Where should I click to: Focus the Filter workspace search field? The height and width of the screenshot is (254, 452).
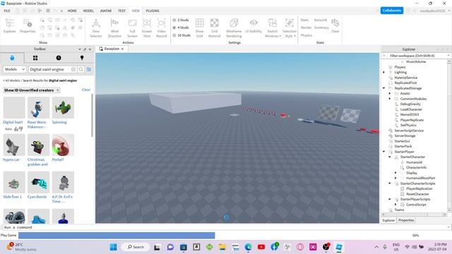coord(416,56)
